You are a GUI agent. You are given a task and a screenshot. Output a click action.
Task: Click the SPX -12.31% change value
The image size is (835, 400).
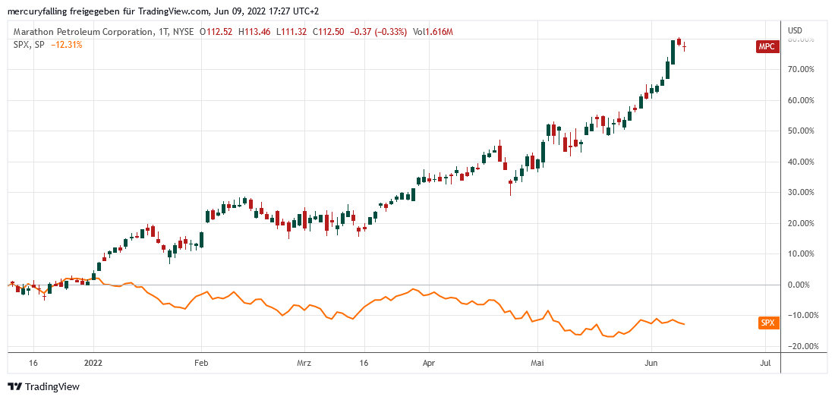point(67,45)
